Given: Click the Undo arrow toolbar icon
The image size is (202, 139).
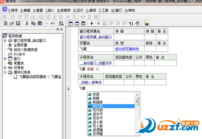Looking at the screenshot, I should click(53, 23).
